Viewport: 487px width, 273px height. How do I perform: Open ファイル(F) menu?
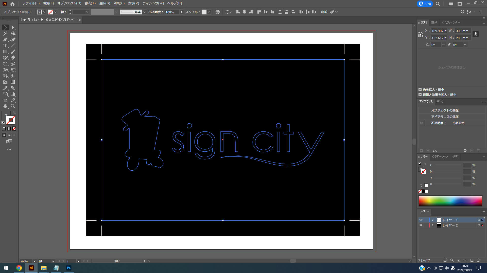click(x=31, y=3)
